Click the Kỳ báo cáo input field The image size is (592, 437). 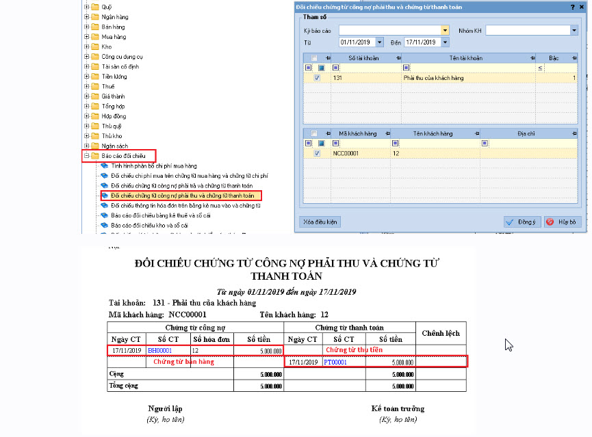390,31
